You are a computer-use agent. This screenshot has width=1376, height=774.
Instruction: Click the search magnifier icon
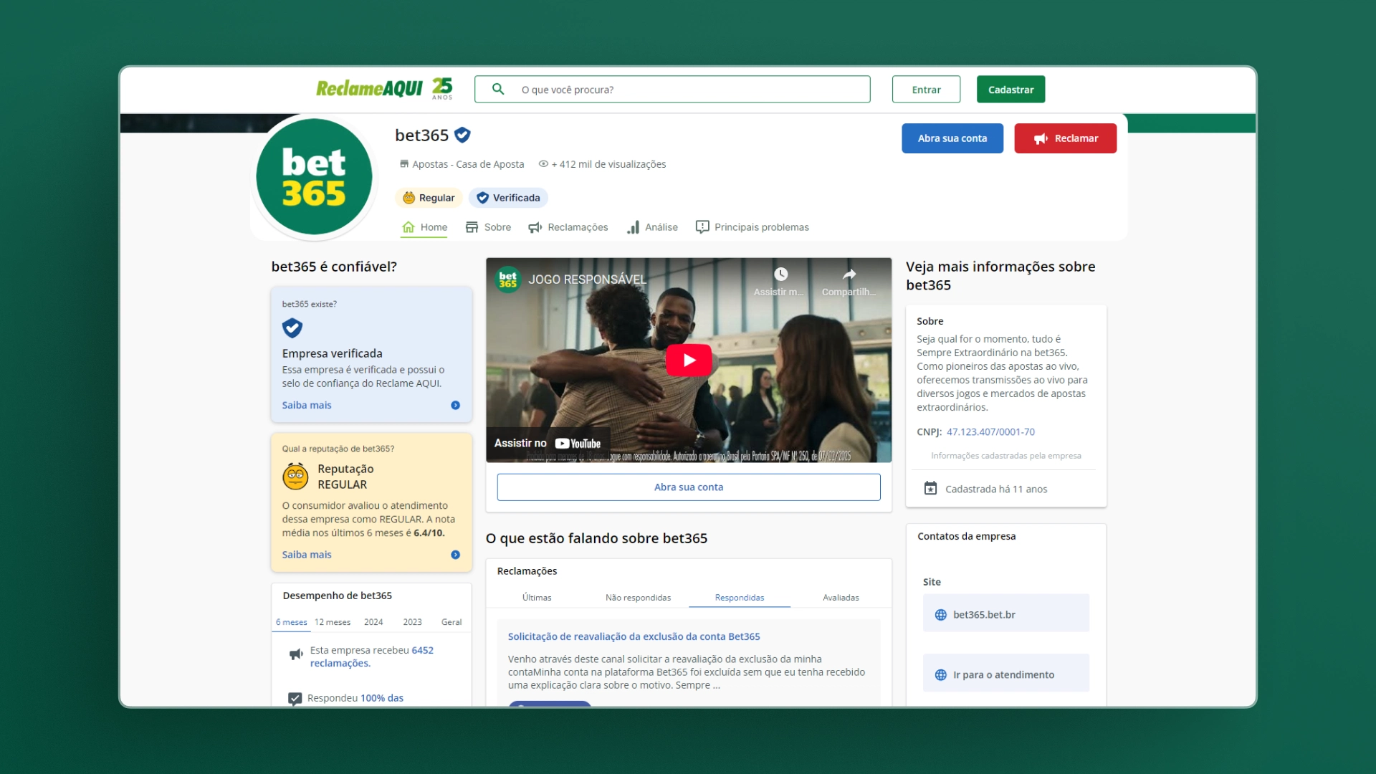tap(498, 89)
